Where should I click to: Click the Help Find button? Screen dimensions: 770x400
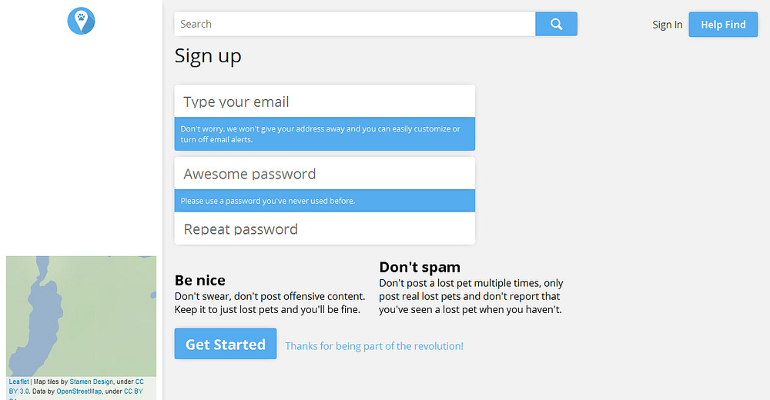tap(723, 25)
